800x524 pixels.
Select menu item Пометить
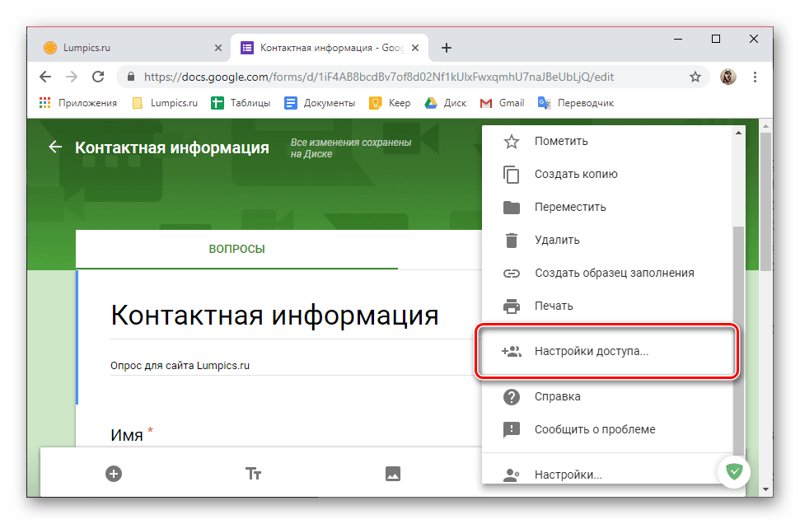point(607,142)
